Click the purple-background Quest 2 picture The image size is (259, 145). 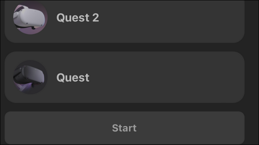(x=30, y=17)
